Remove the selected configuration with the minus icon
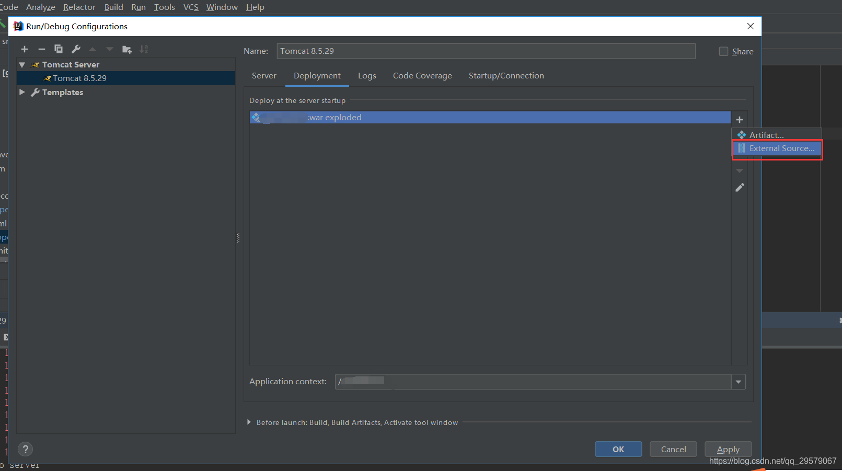Viewport: 842px width, 471px height. click(x=42, y=49)
